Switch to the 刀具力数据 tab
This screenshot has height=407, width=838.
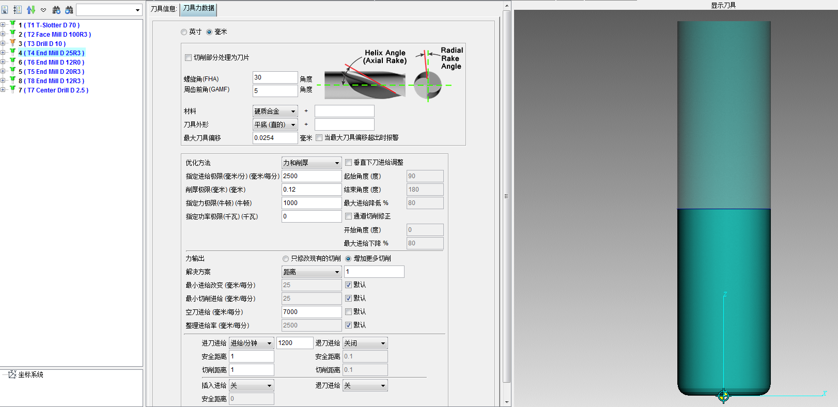[198, 9]
